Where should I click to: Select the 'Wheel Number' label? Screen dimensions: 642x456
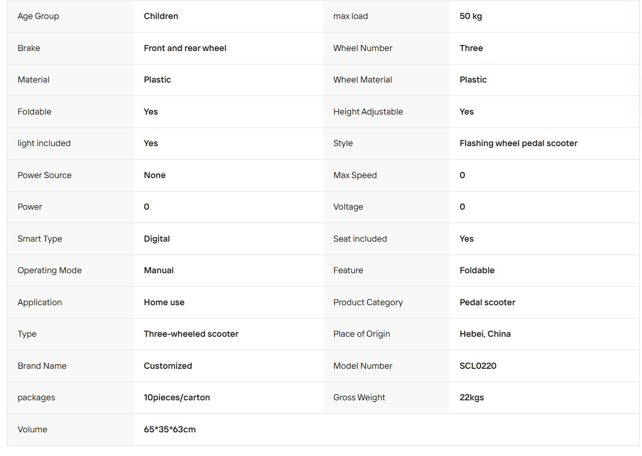tap(362, 48)
